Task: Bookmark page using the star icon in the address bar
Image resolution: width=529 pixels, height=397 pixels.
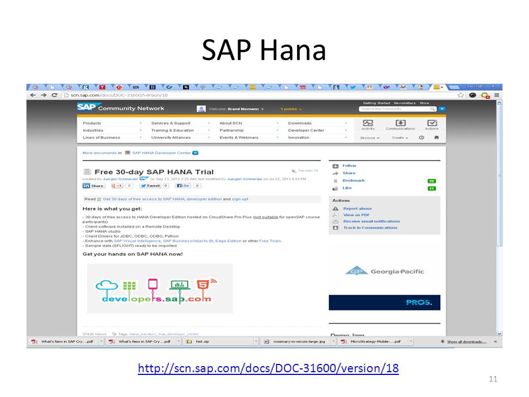Action: click(x=461, y=95)
